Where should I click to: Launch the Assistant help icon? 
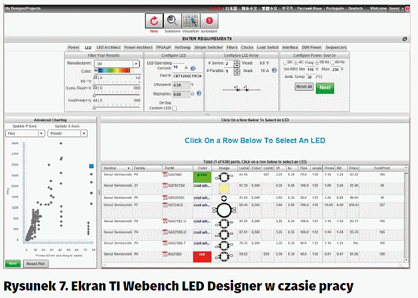[x=209, y=21]
